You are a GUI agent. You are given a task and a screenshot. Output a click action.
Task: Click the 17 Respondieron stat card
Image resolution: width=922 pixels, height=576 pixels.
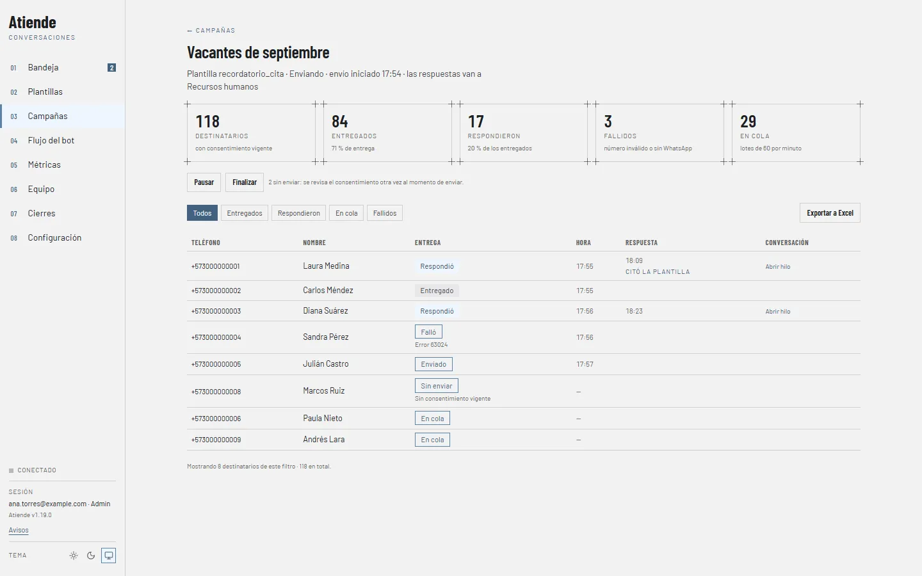click(524, 133)
